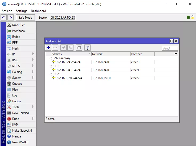The width and height of the screenshot is (196, 146).
Task: Open the Dashboard menu
Action: 38,11
